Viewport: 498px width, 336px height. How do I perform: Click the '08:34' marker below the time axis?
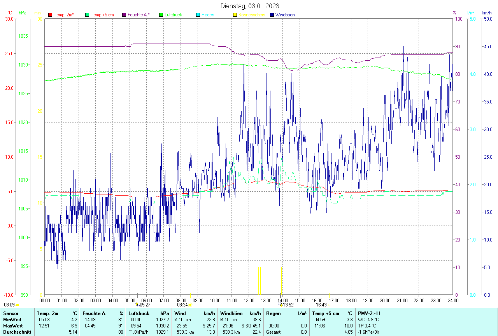pyautogui.click(x=182, y=305)
